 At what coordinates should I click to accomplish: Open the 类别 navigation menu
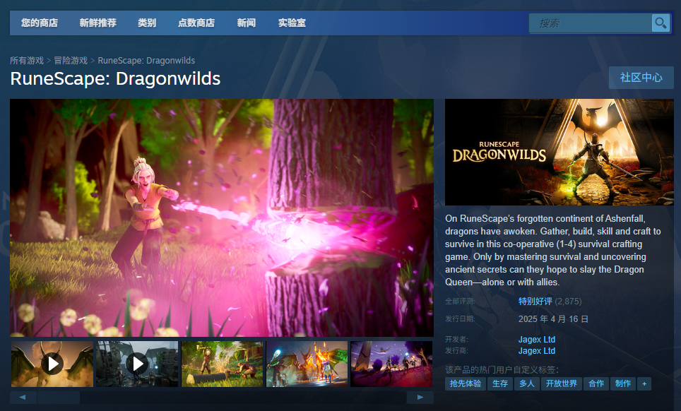pyautogui.click(x=146, y=23)
